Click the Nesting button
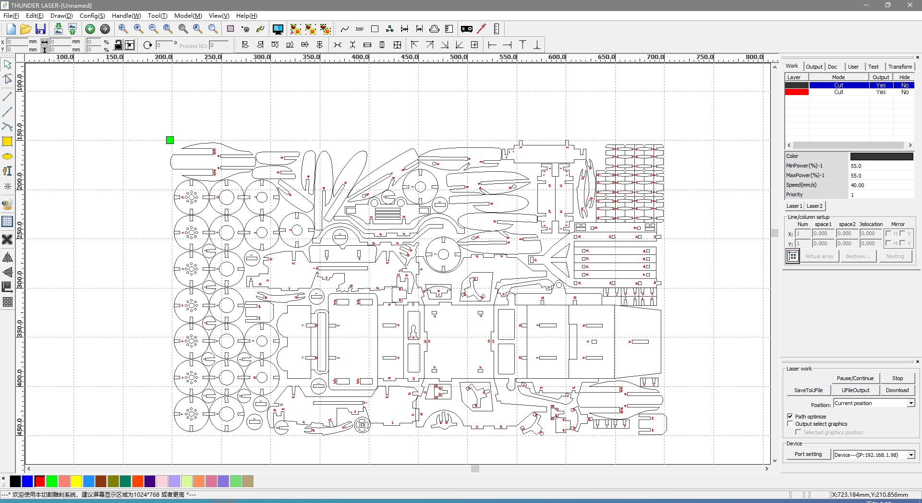 (x=895, y=256)
